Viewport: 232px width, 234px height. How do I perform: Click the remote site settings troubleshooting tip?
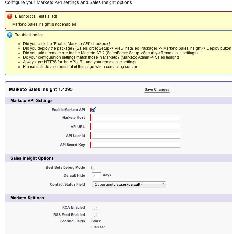(x=110, y=53)
